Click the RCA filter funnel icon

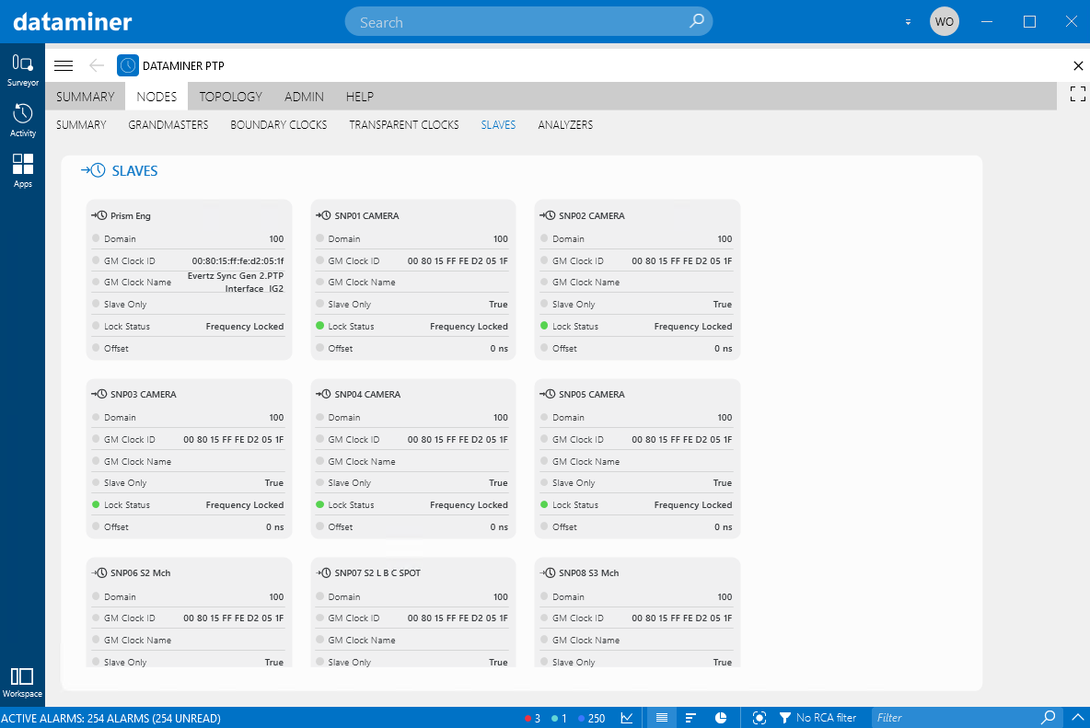785,718
